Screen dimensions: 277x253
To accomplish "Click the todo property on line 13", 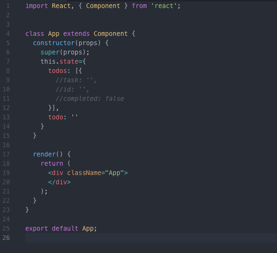I will [x=56, y=117].
